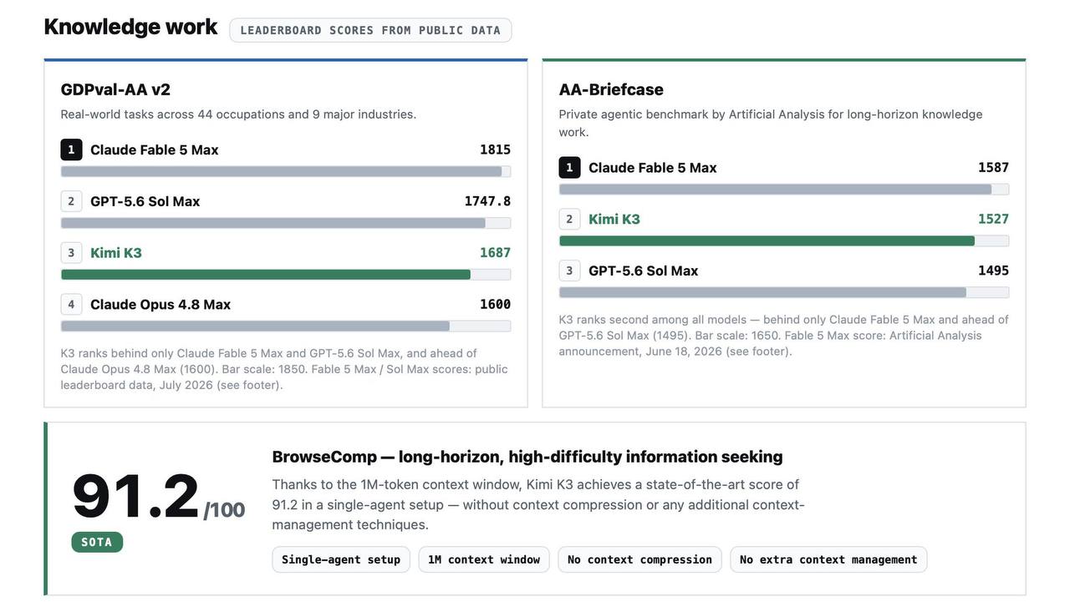The width and height of the screenshot is (1070, 612).
Task: Click the GDPval-AA v2 card title
Action: 115,89
